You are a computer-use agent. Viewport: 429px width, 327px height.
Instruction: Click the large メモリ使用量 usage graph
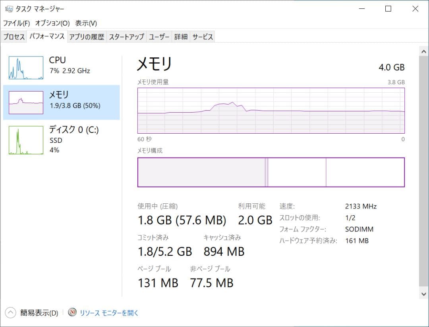271,111
